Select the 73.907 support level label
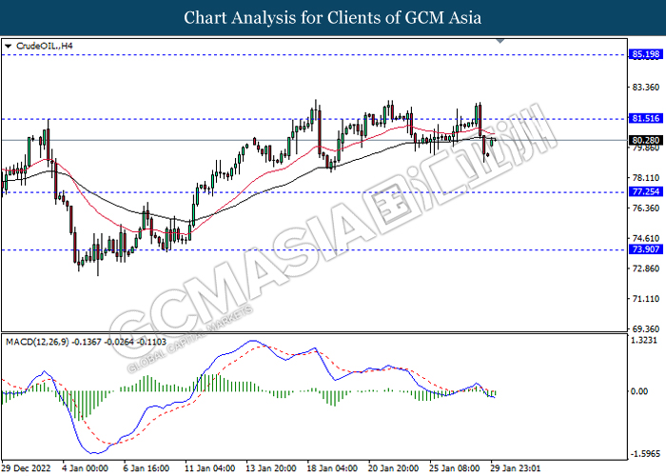Viewport: 666px width, 476px height. [x=646, y=249]
